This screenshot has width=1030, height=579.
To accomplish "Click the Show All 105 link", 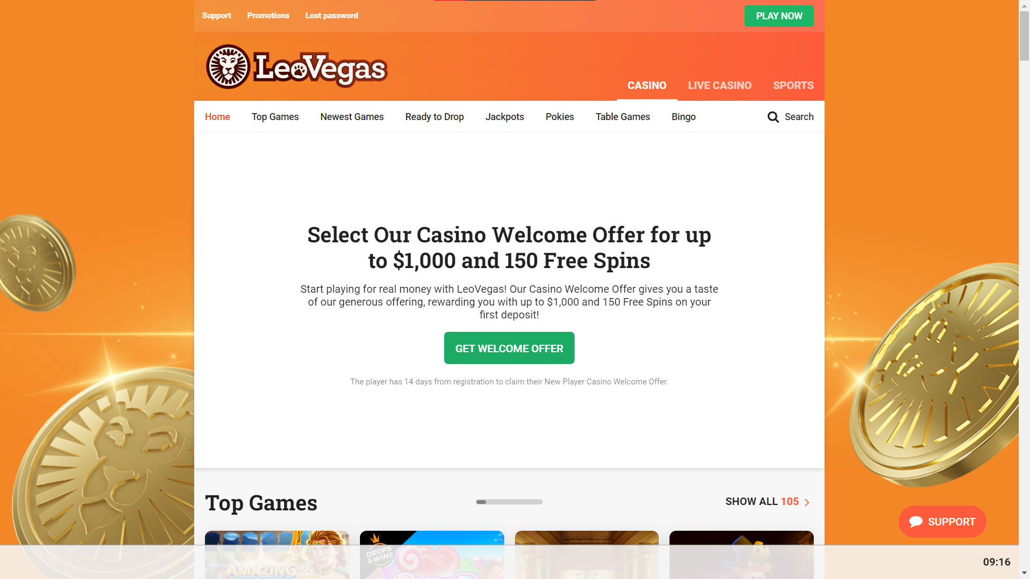I will 767,502.
